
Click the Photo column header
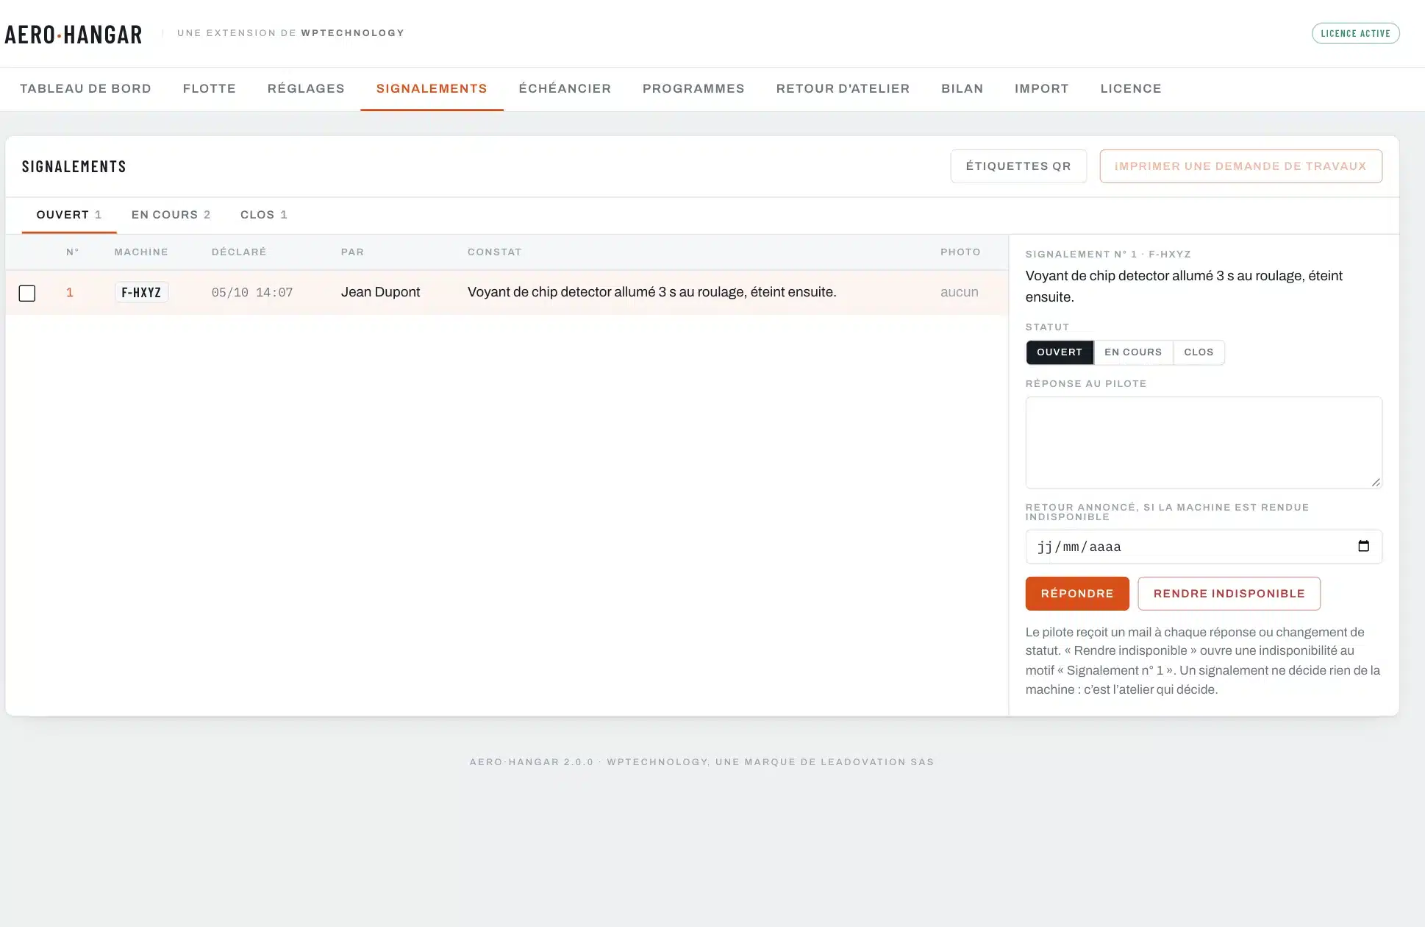click(x=960, y=252)
